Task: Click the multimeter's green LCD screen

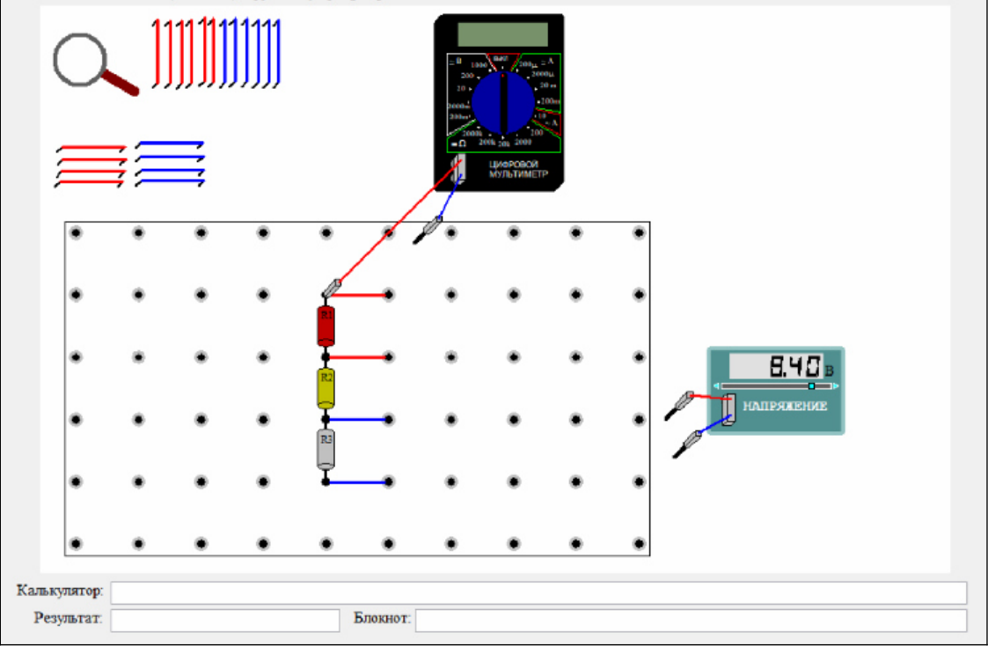Action: click(x=503, y=34)
